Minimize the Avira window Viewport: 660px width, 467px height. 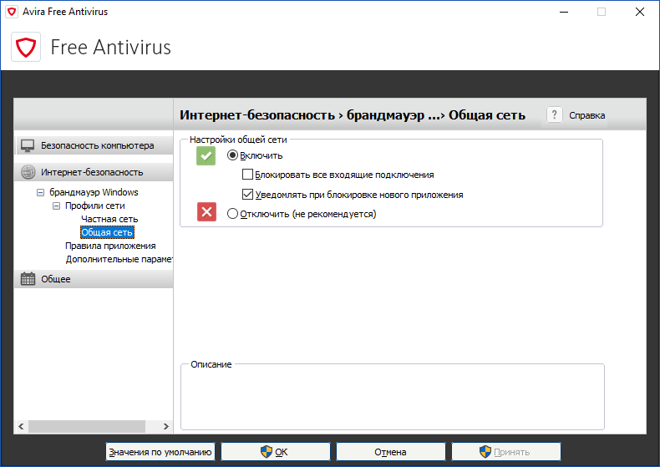(564, 12)
